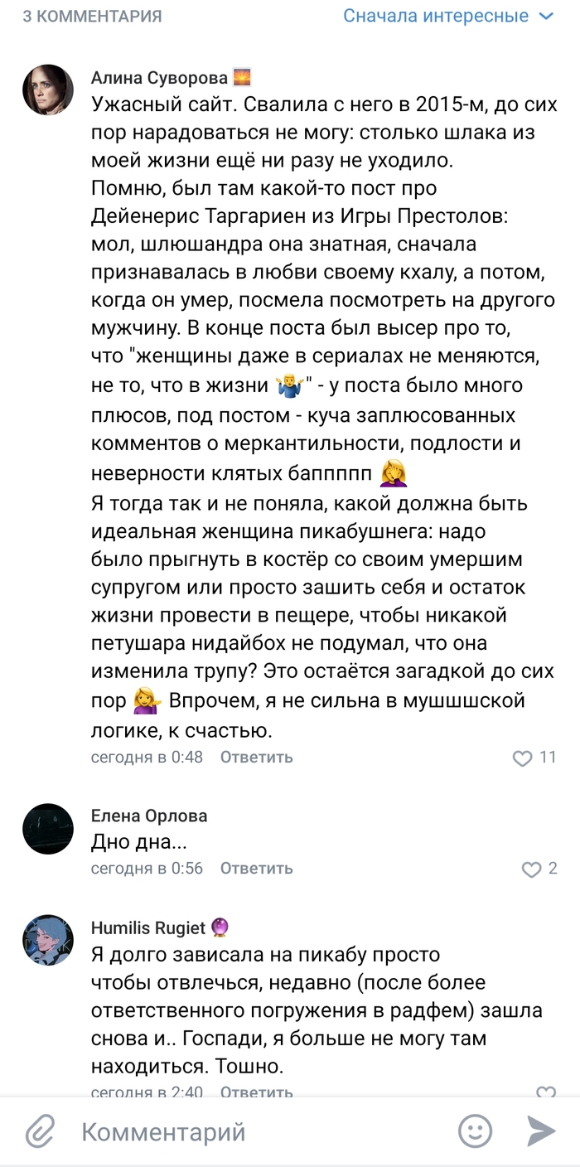This screenshot has height=1167, width=580.
Task: Open the 'Сначала интересные' sort dropdown
Action: click(435, 16)
